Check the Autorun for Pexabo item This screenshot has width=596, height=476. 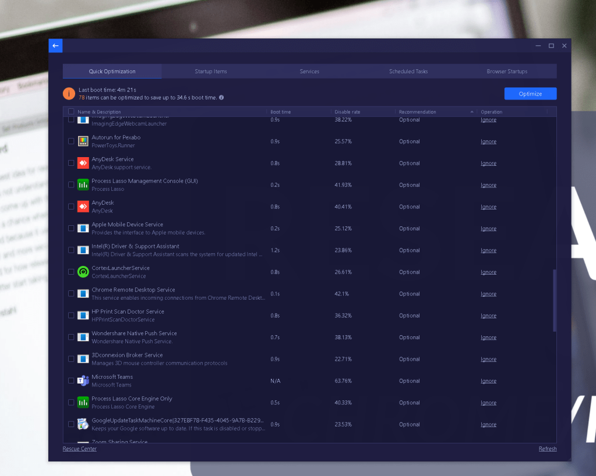pyautogui.click(x=71, y=141)
